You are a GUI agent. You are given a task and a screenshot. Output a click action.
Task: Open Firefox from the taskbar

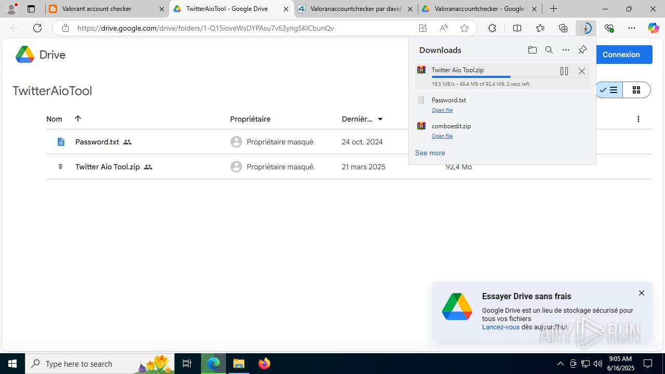(x=264, y=364)
